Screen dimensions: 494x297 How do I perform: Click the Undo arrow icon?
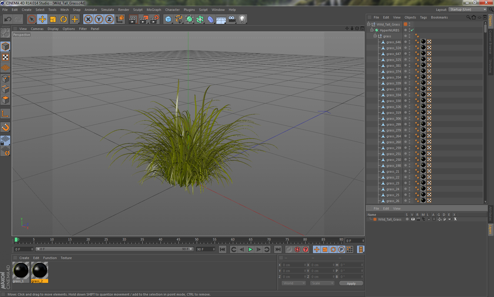click(x=8, y=19)
